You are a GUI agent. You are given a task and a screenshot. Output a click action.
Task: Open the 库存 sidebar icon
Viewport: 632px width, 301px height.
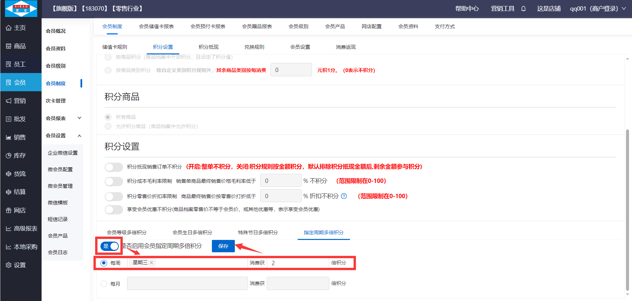(9, 156)
